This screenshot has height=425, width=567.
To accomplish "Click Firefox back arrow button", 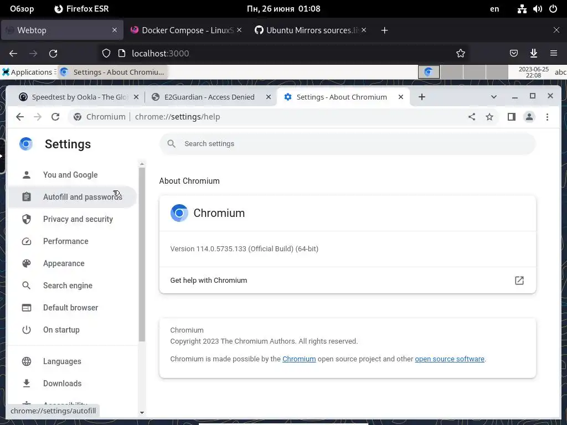I will pos(13,54).
